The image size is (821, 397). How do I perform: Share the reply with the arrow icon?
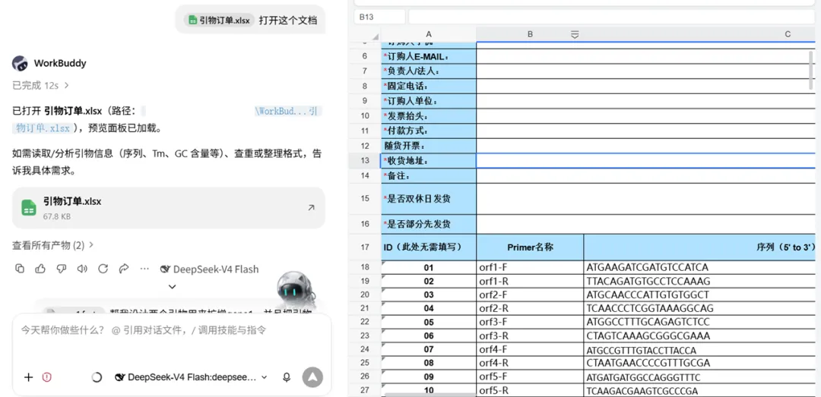pos(124,269)
